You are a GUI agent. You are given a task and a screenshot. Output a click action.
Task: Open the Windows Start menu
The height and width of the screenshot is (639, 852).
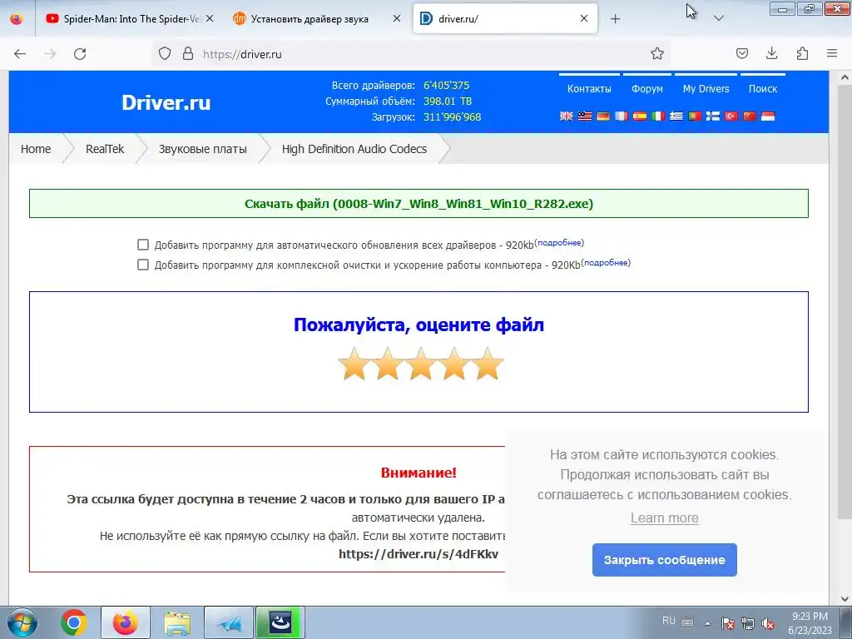[22, 622]
